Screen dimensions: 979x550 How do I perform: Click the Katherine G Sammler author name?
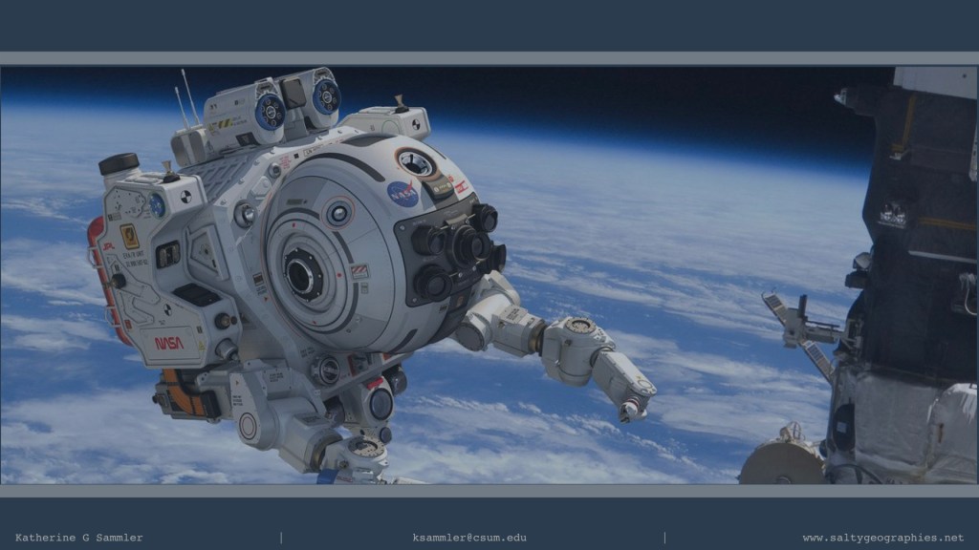79,538
